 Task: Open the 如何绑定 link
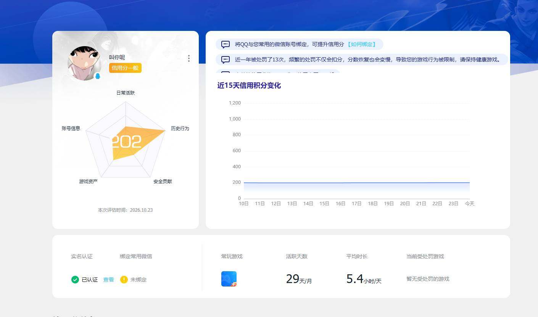click(361, 44)
